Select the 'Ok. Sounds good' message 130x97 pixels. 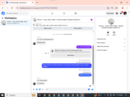coord(42,80)
